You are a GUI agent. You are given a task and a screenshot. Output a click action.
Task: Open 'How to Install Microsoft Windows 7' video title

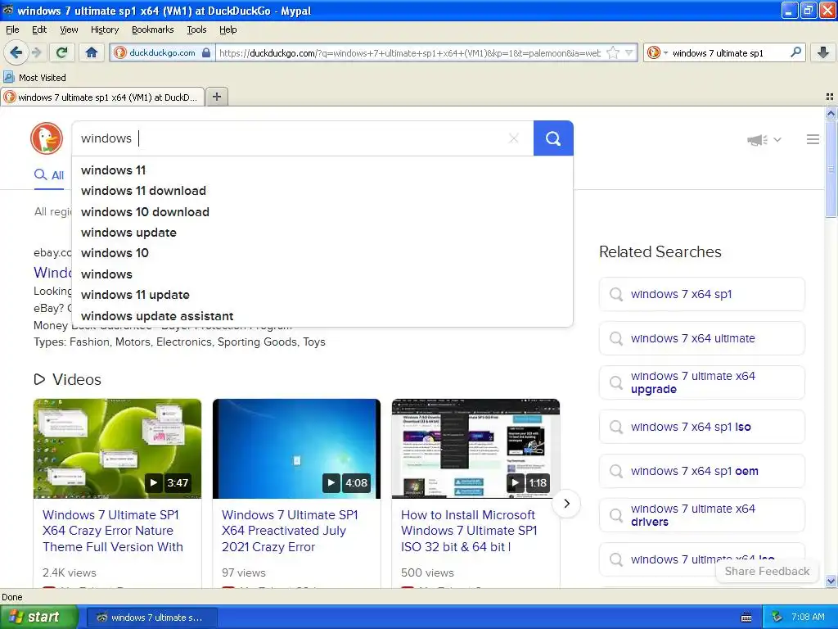pos(469,531)
